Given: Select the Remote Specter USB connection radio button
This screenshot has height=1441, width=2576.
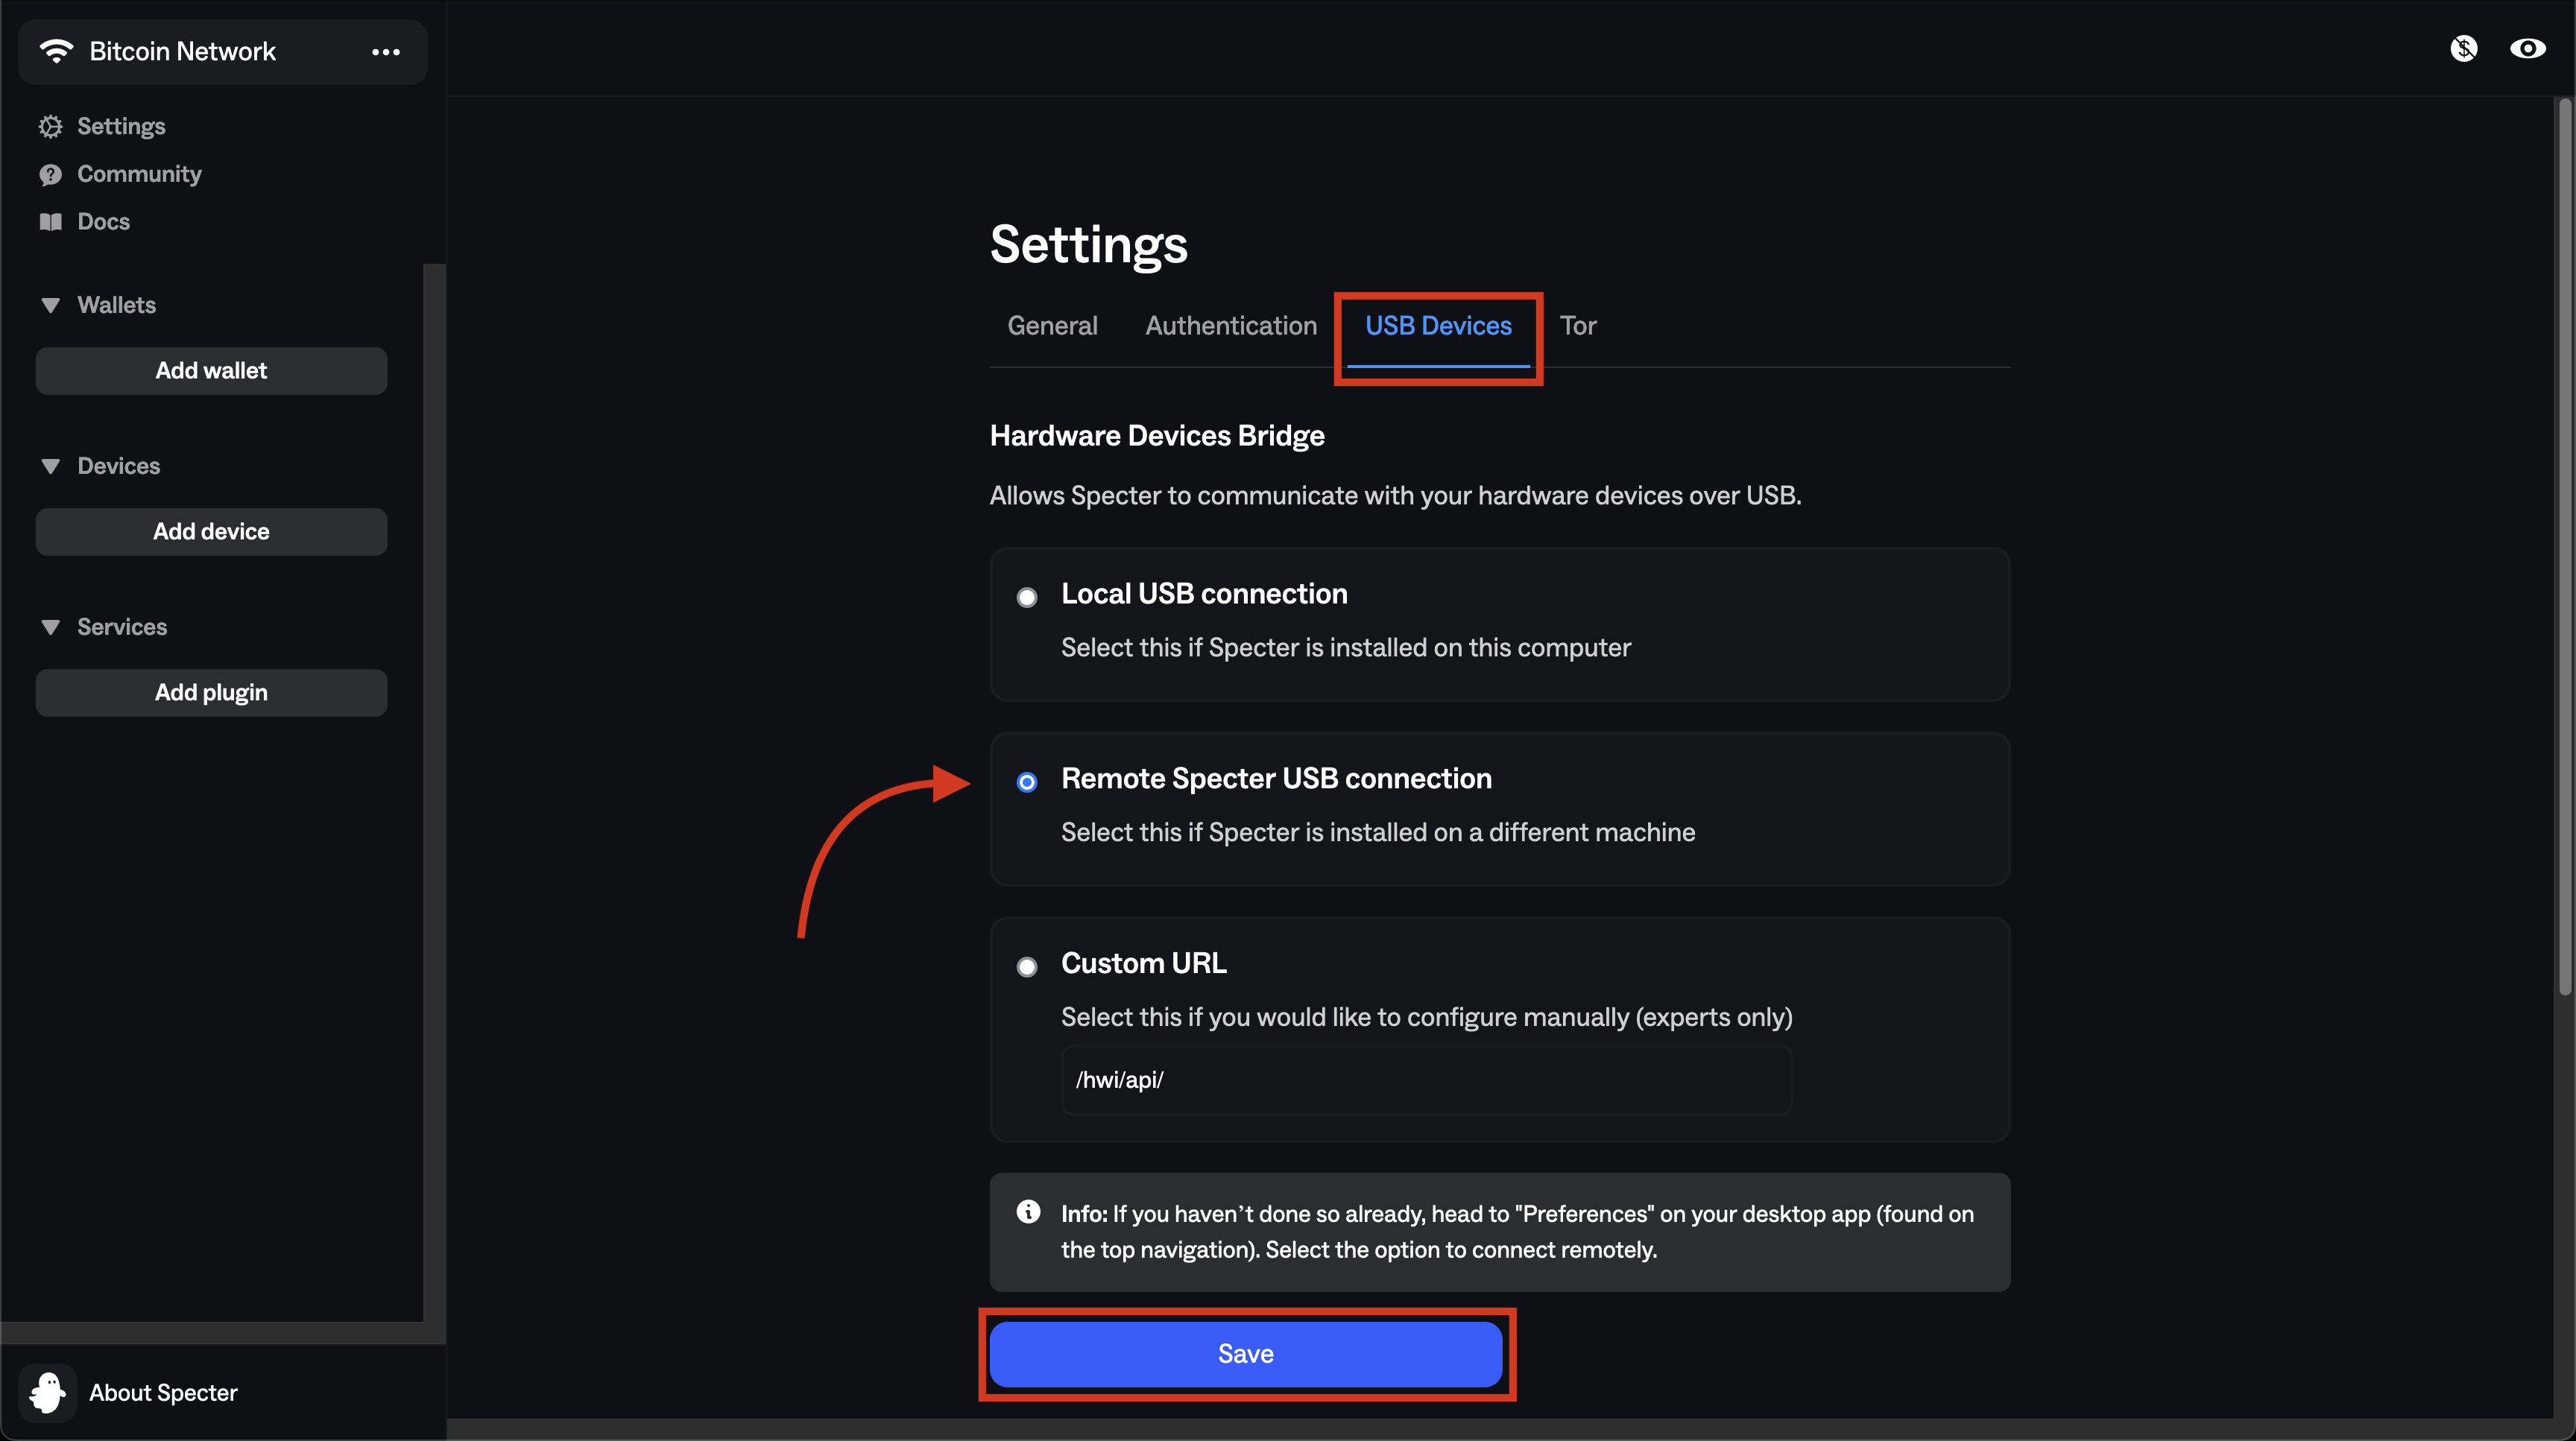Looking at the screenshot, I should pyautogui.click(x=1027, y=782).
